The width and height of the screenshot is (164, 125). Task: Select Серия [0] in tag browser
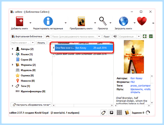click(26, 60)
